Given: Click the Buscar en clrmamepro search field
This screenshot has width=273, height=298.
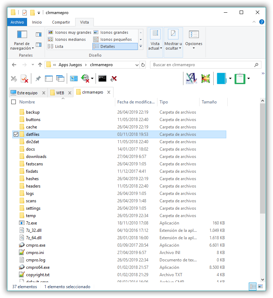Looking at the screenshot, I should coord(206,65).
